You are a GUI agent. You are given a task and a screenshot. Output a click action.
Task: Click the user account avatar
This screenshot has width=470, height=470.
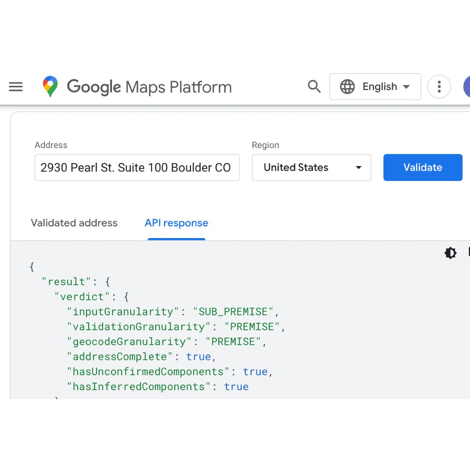467,87
